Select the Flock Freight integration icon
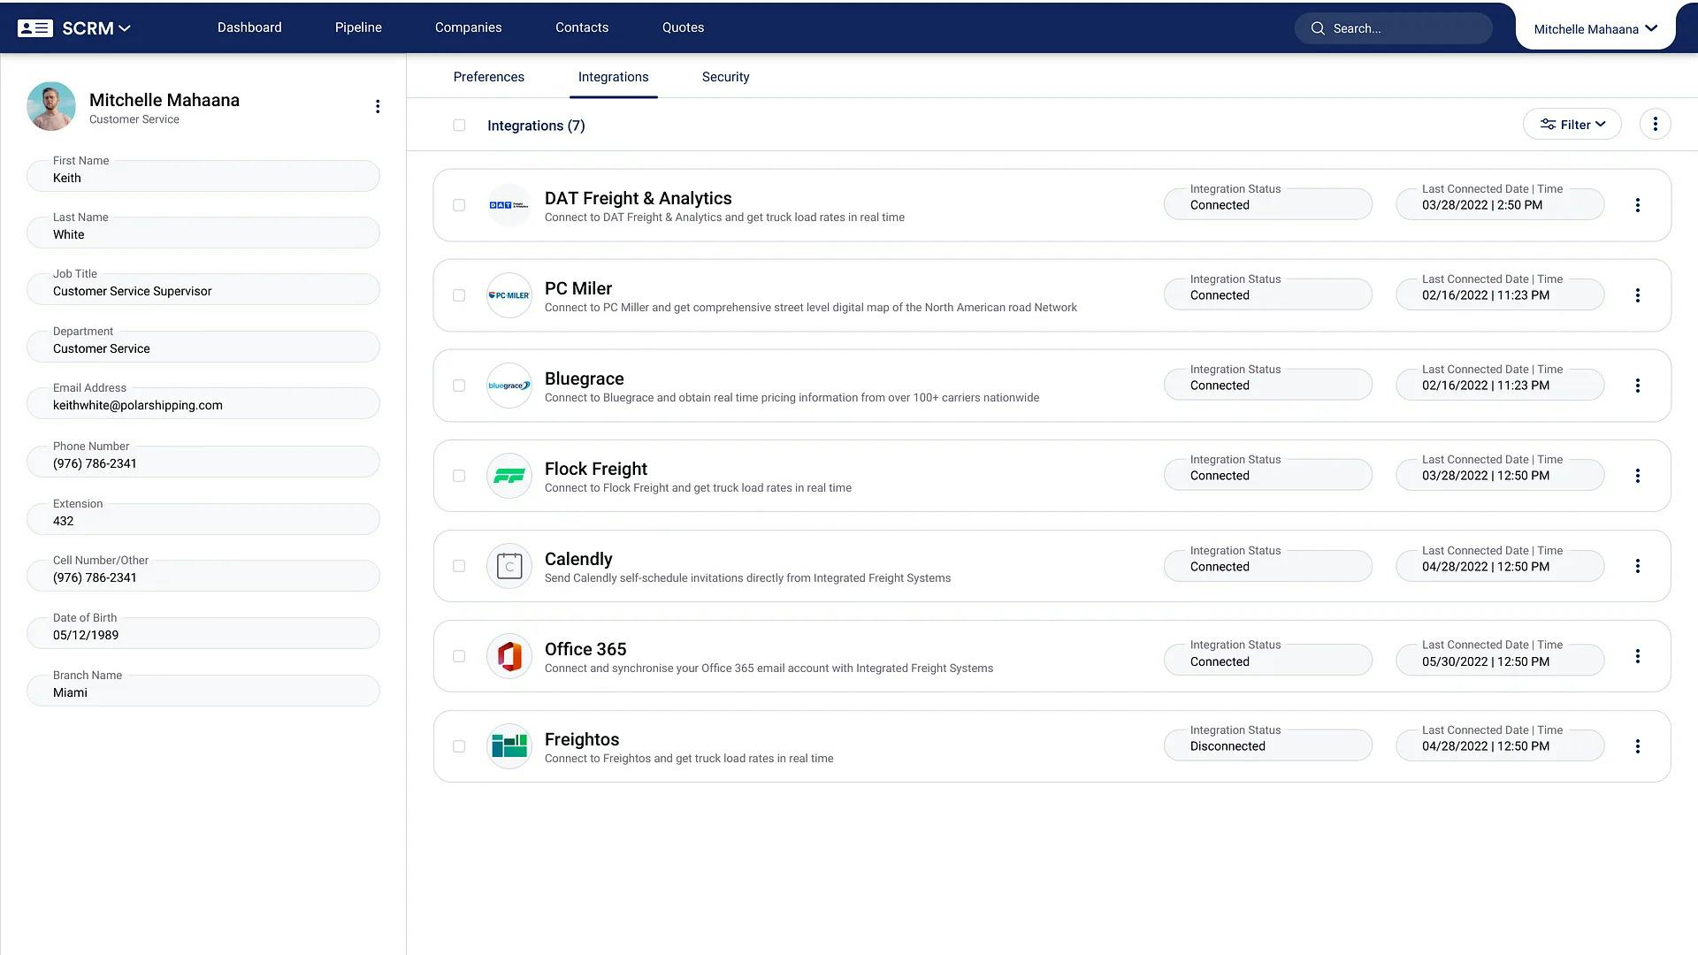1698x955 pixels. click(x=509, y=475)
